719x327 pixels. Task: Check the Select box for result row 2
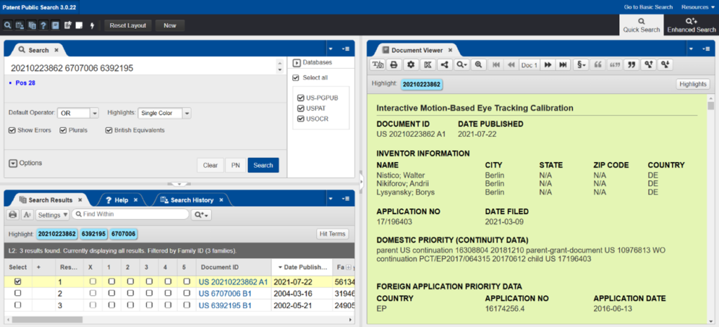point(18,293)
